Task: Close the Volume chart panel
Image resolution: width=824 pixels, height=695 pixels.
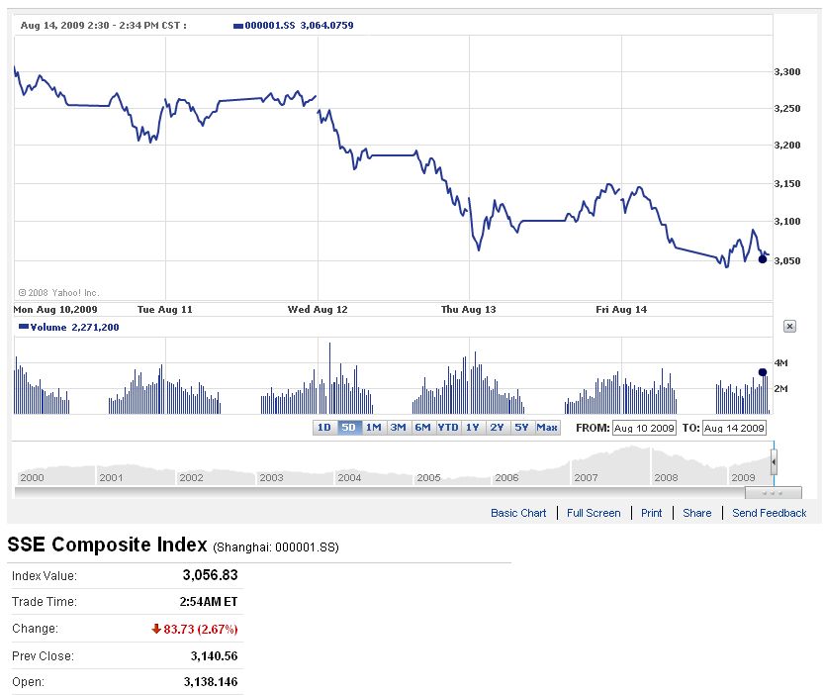Action: pyautogui.click(x=789, y=326)
